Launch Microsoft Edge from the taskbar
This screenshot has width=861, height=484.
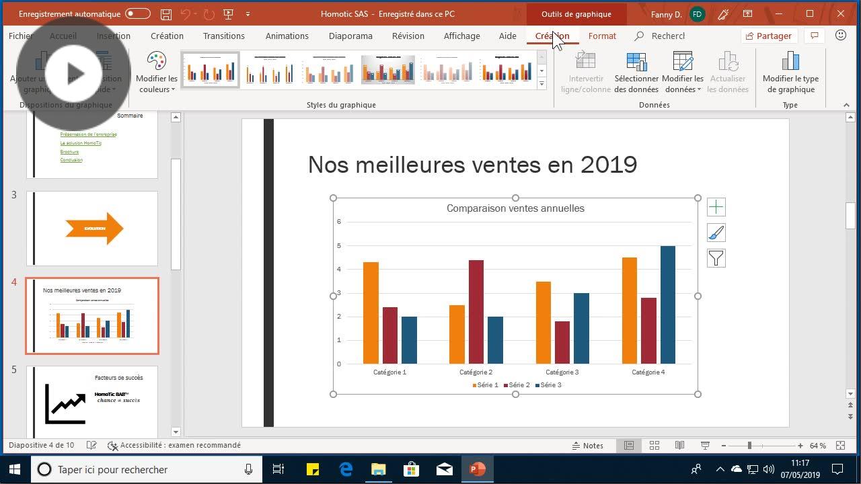[x=346, y=469]
